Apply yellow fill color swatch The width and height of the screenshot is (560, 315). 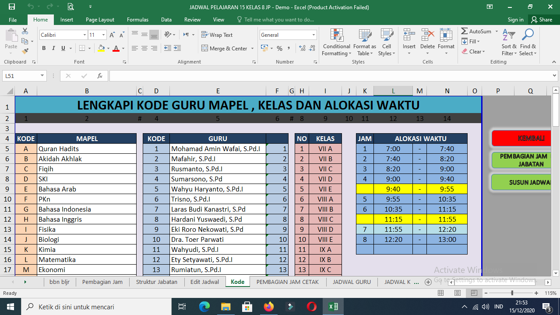tap(101, 49)
